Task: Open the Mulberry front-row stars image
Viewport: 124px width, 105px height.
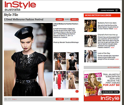Action: pos(91,26)
